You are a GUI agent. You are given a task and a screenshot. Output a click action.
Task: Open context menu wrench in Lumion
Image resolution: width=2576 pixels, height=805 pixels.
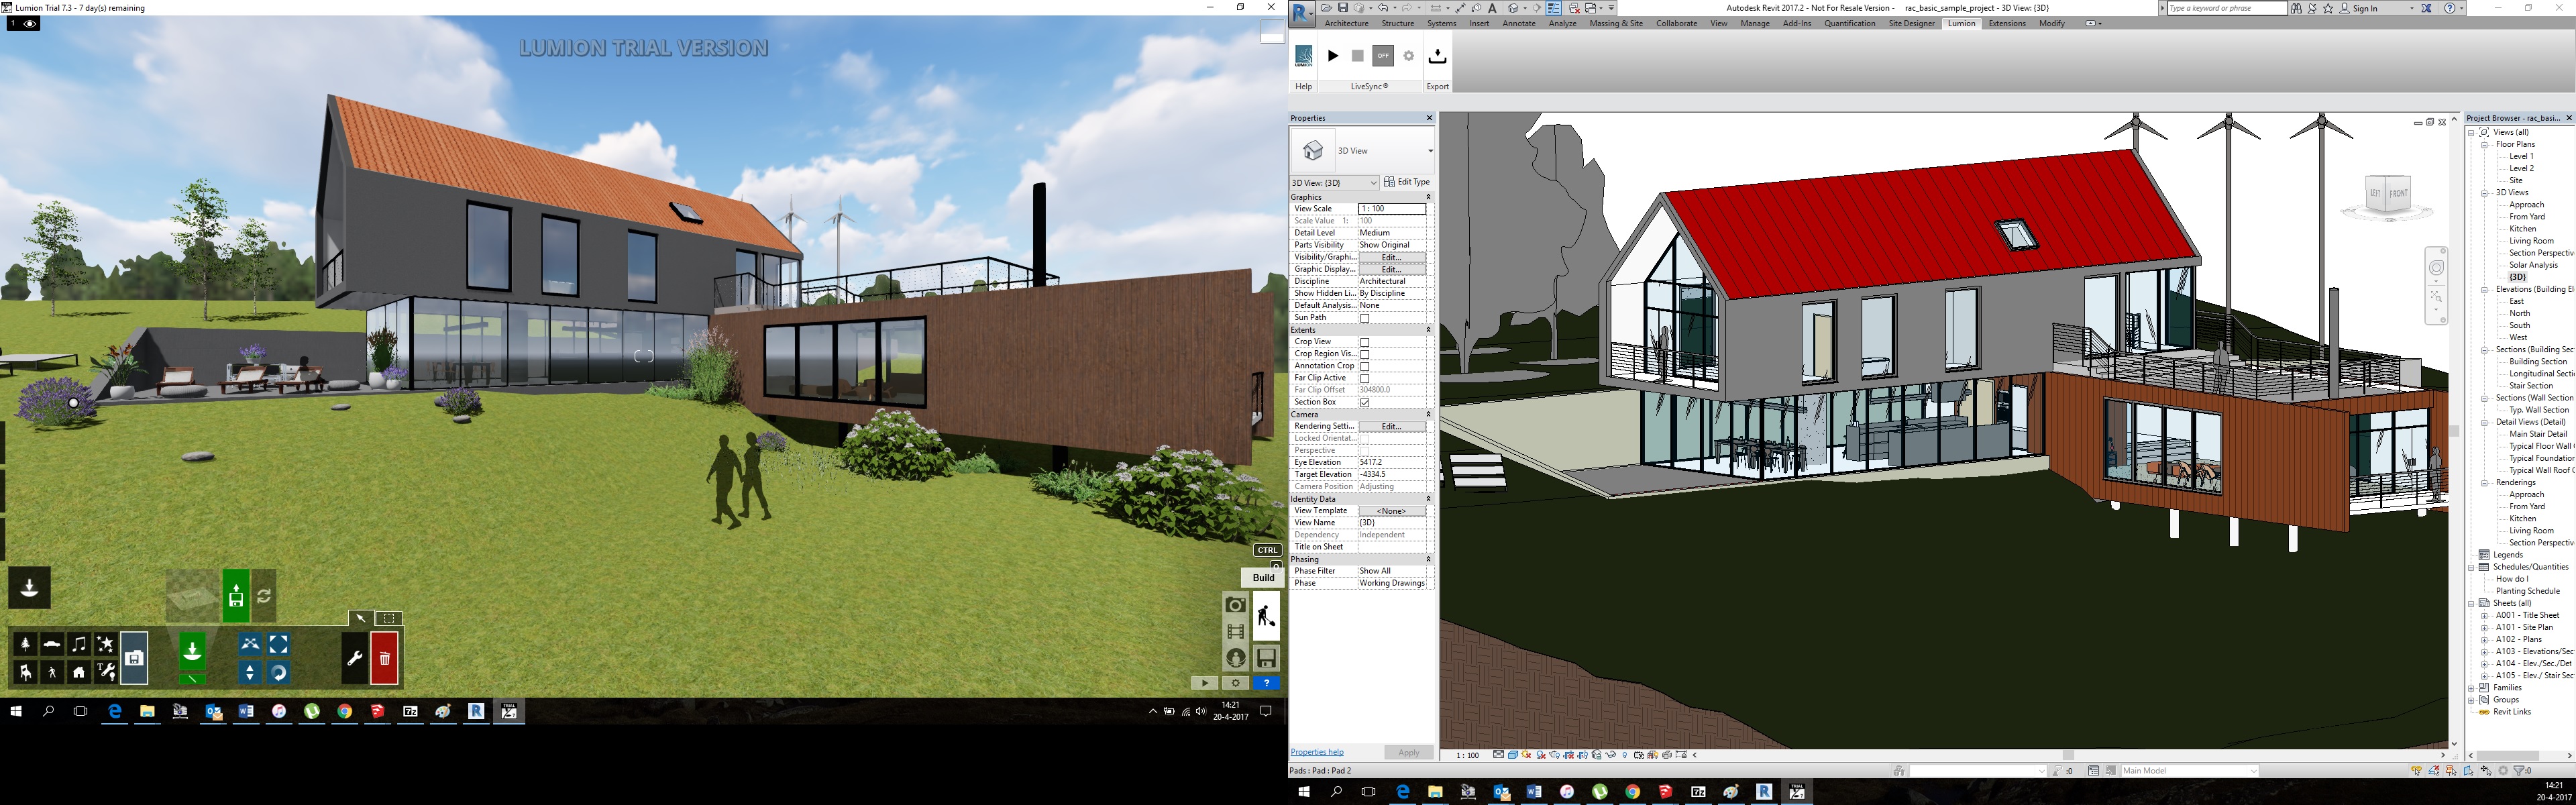point(354,658)
